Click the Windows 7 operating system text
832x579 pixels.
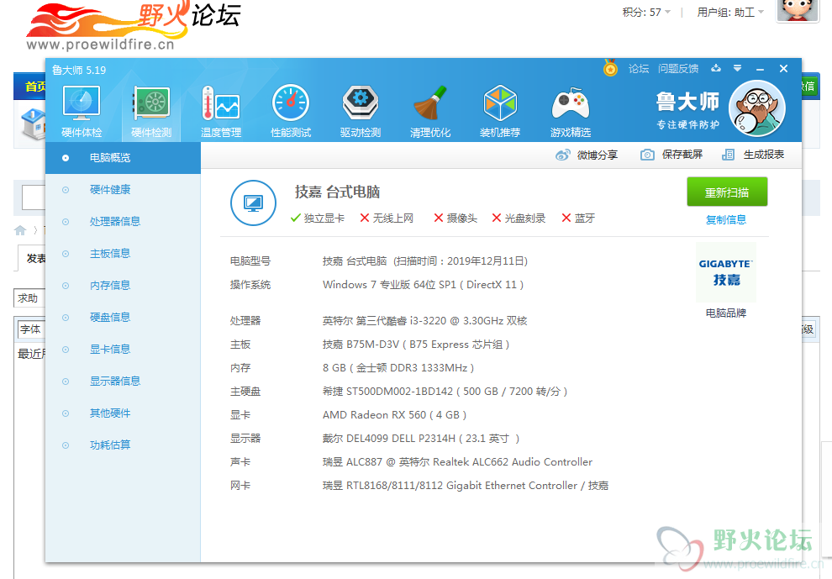pyautogui.click(x=423, y=285)
